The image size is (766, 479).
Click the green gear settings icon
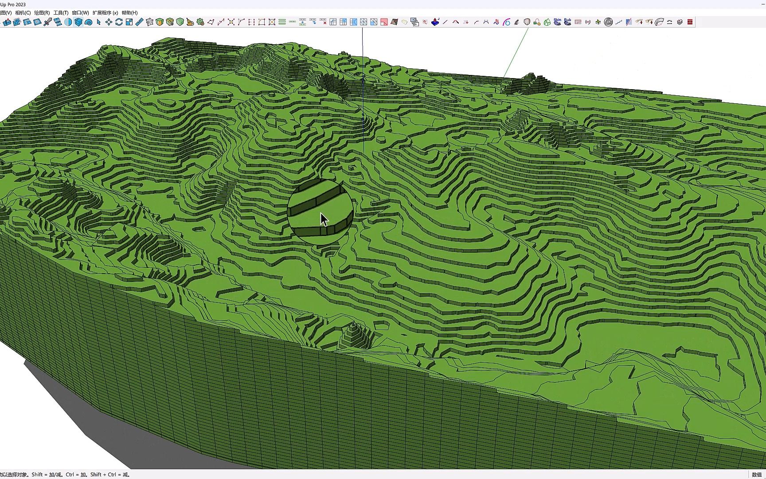click(x=200, y=22)
